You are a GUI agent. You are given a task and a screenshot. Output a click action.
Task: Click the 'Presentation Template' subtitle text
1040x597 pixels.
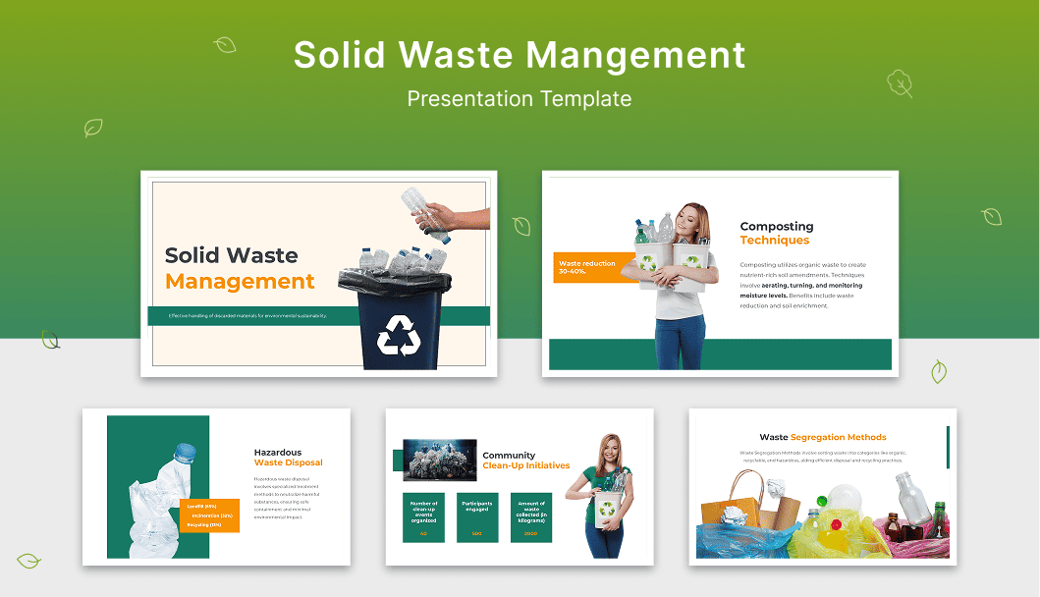point(520,98)
